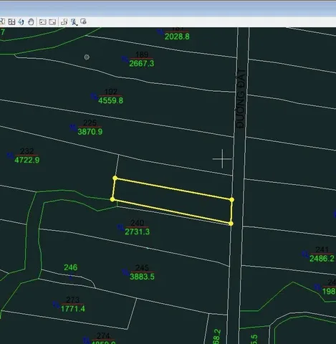Select parcel number 232 label
The height and width of the screenshot is (344, 336).
coord(27,151)
